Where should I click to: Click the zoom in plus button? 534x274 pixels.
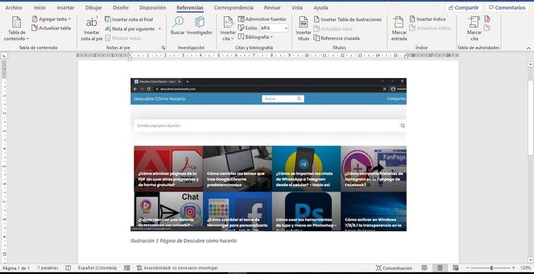click(513, 268)
